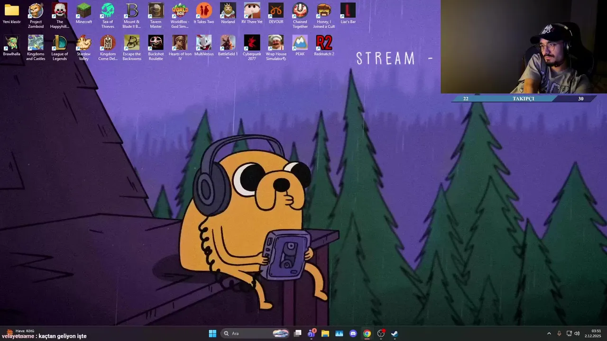Open the Photos app in taskbar
The width and height of the screenshot is (607, 341).
(339, 333)
